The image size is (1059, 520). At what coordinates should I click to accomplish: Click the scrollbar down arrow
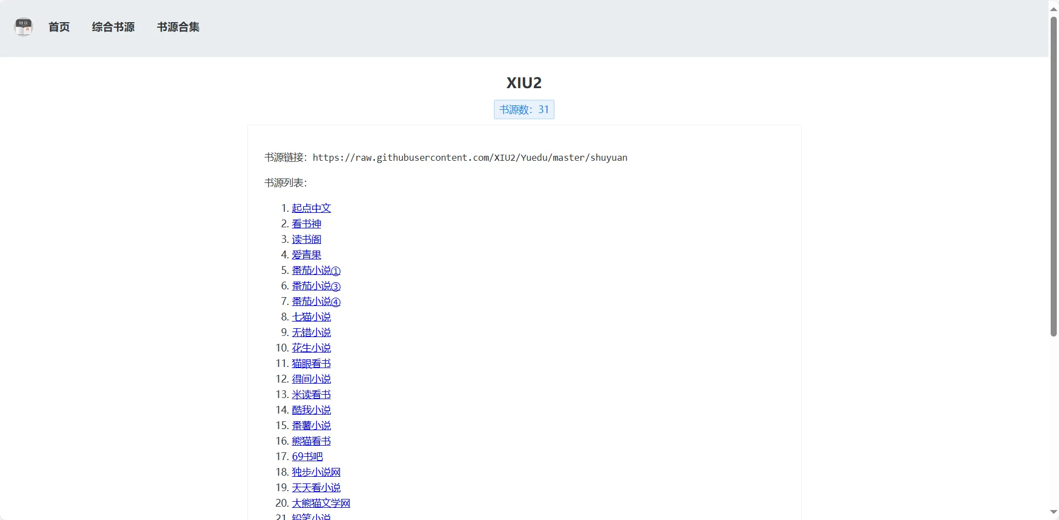[1053, 512]
